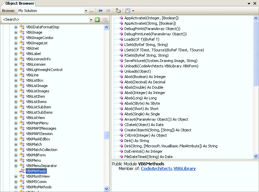Click inside the Search input field
This screenshot has height=192, width=259.
click(x=46, y=20)
